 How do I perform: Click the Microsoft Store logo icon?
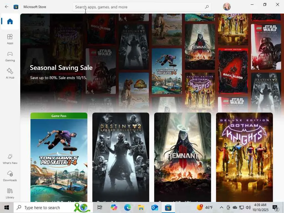[16, 7]
